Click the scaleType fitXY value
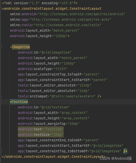Viewport: 136px width, 163px height. (61, 69)
